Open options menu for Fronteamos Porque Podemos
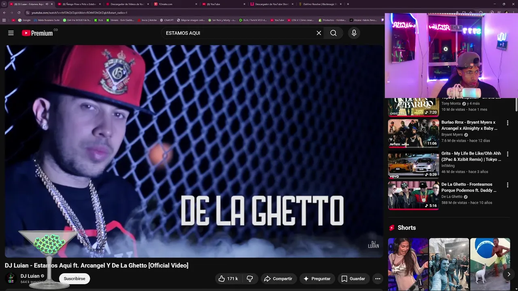 [507, 185]
